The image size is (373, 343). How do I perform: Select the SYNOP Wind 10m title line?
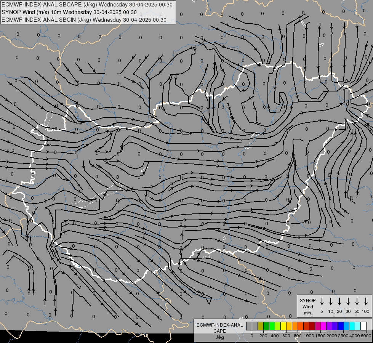point(69,12)
